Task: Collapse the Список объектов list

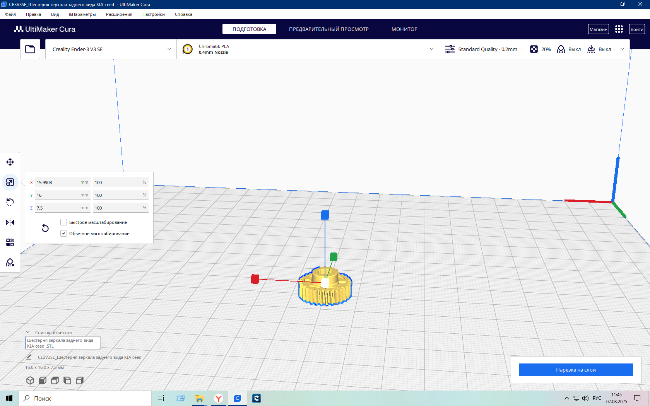Action: (28, 332)
